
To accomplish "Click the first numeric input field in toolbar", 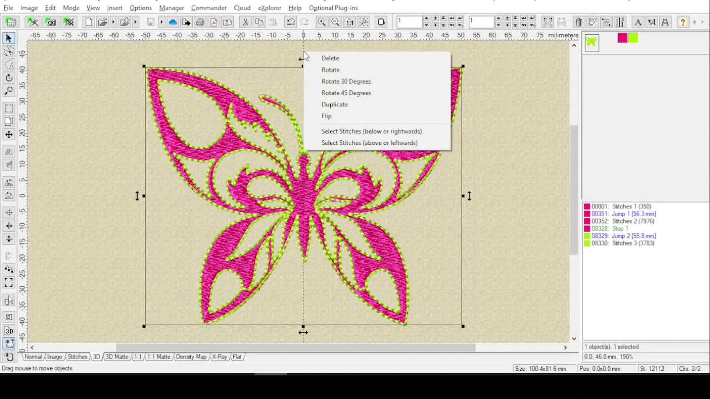I will pos(409,22).
